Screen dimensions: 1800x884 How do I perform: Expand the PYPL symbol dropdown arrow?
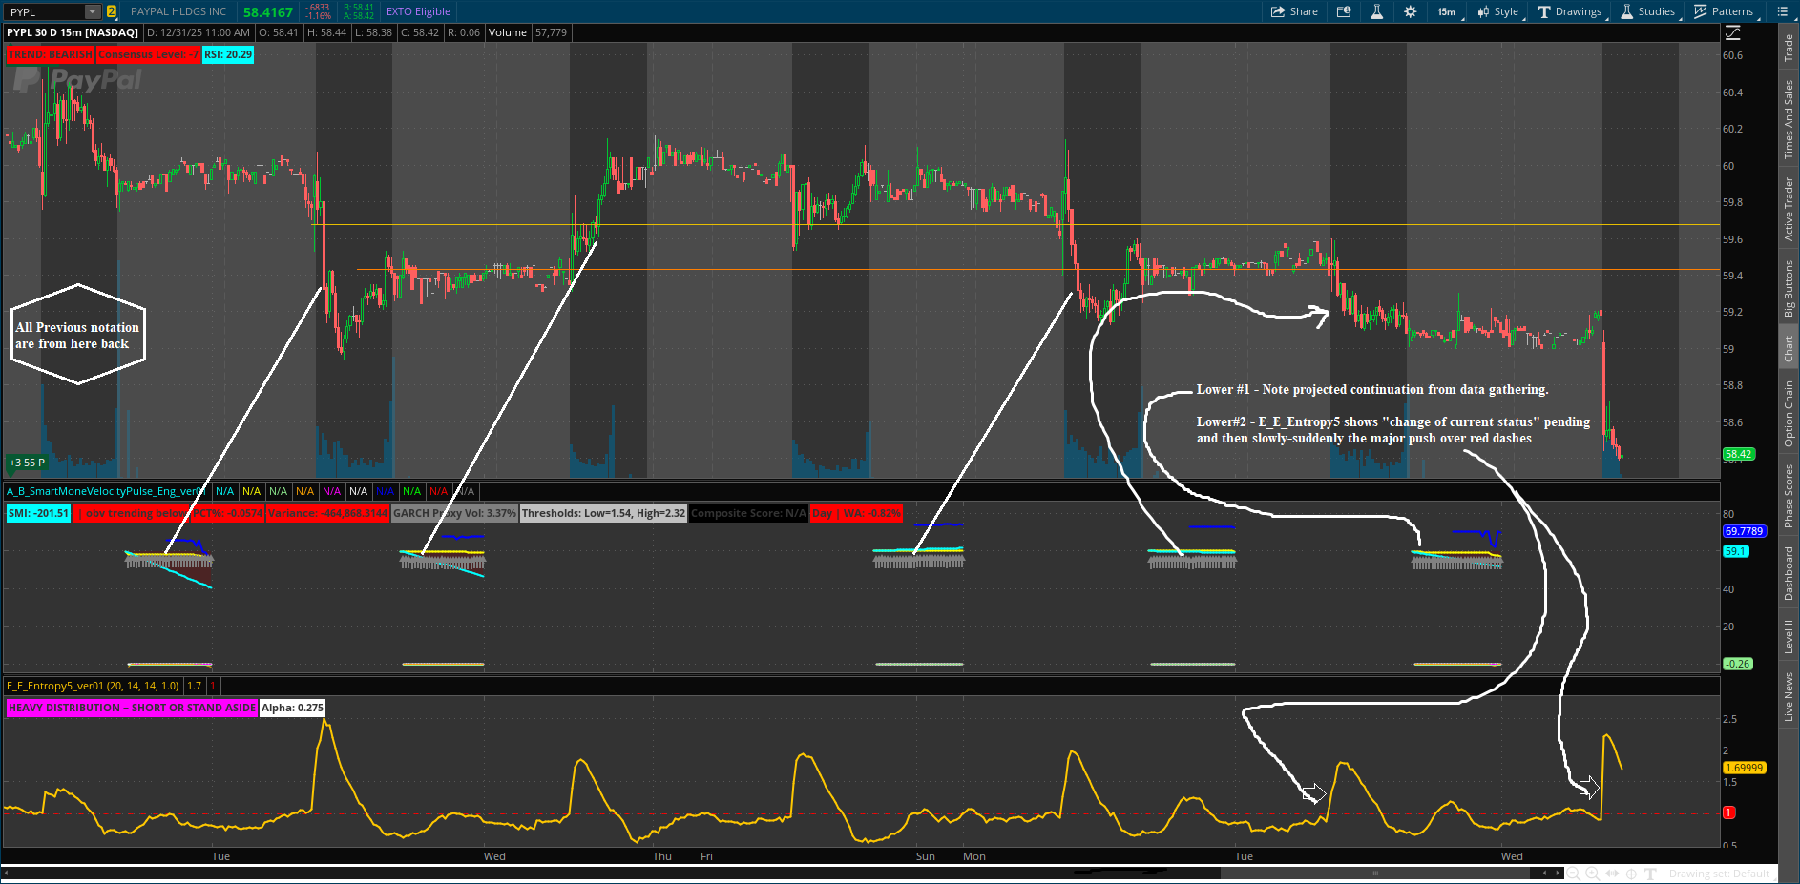(92, 11)
